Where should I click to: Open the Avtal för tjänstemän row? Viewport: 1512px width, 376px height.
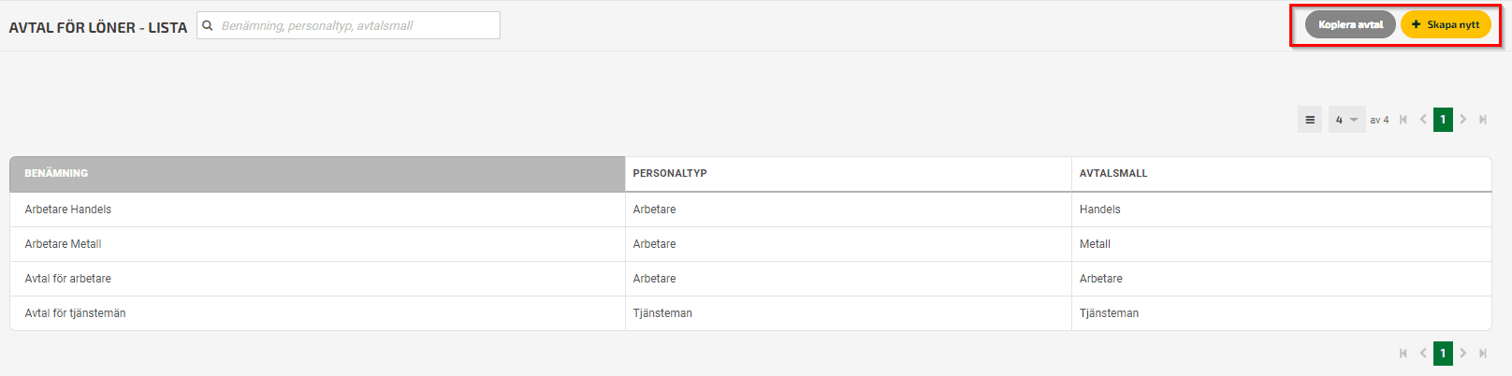750,313
